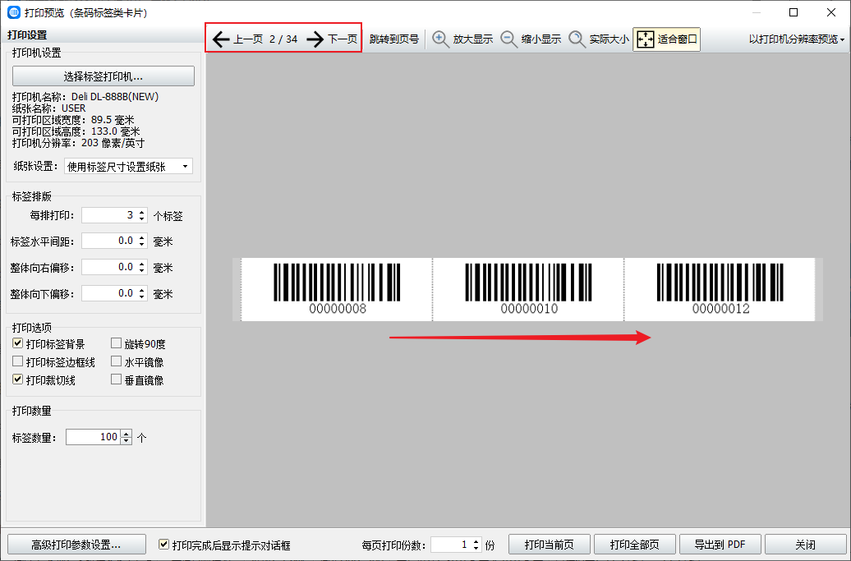The width and height of the screenshot is (851, 561).
Task: Increase label quantity with up arrow
Action: 126,434
